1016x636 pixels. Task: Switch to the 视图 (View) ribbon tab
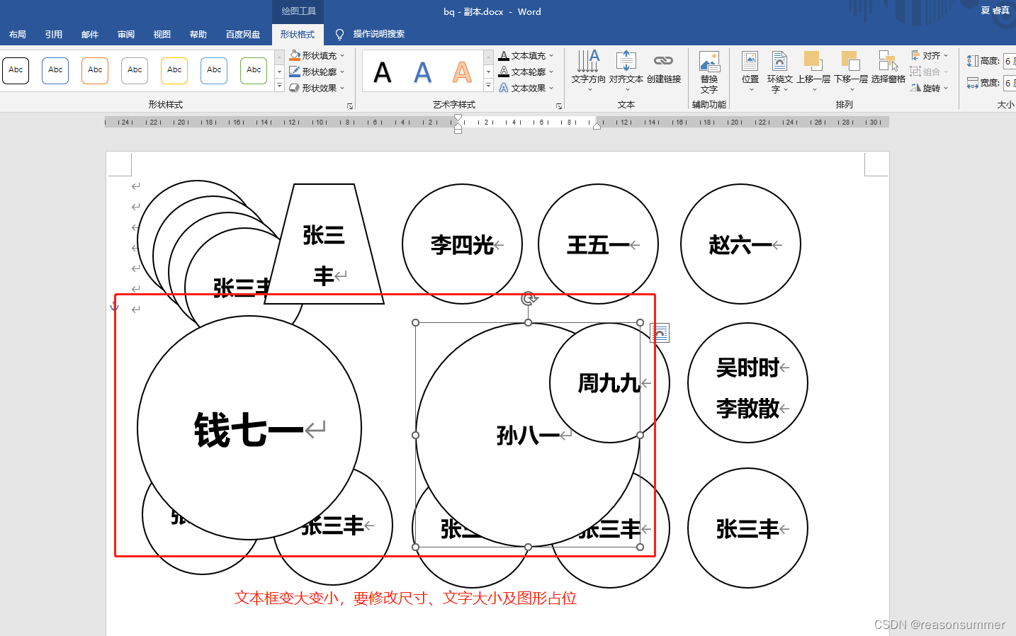[x=162, y=33]
